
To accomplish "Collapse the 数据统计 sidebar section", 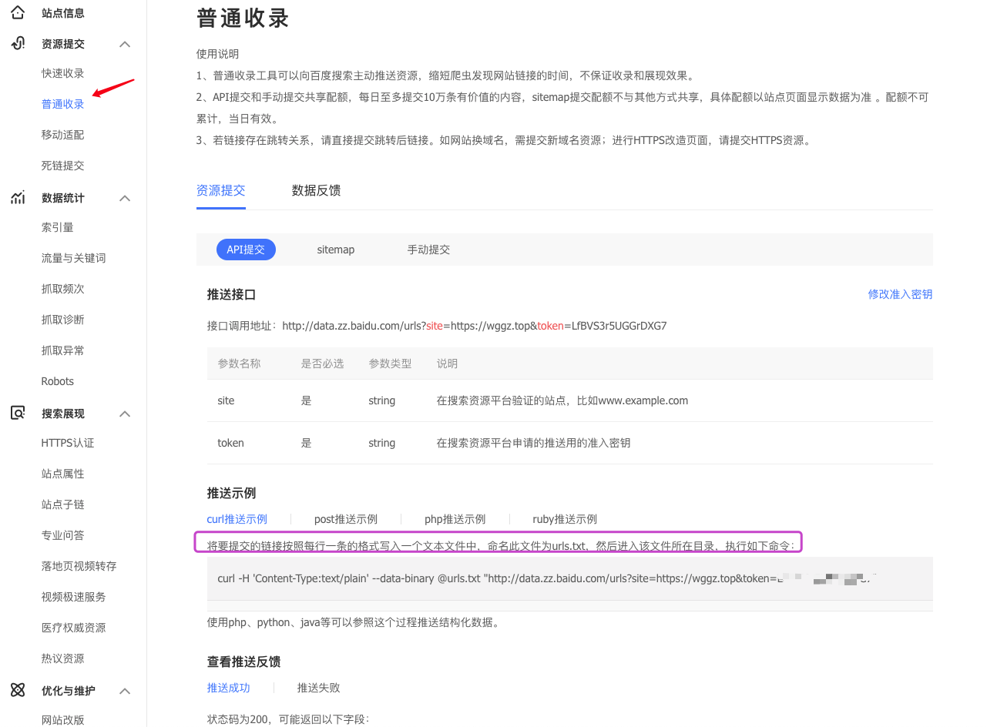I will tap(125, 198).
